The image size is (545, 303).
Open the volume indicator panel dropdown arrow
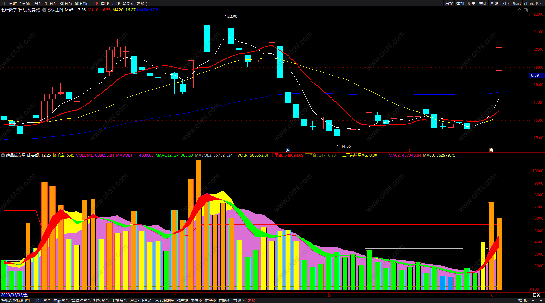(x=3, y=155)
